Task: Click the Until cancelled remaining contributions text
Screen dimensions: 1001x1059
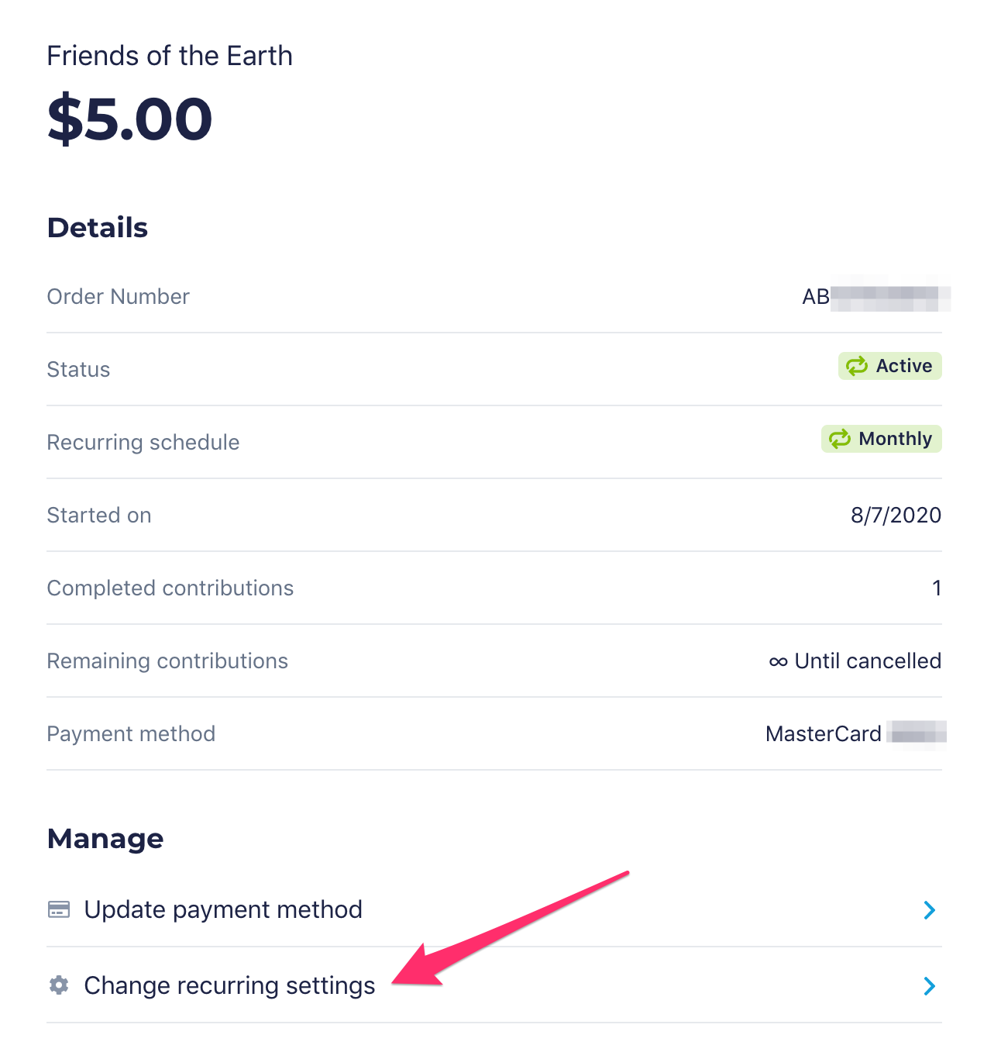Action: coord(868,661)
